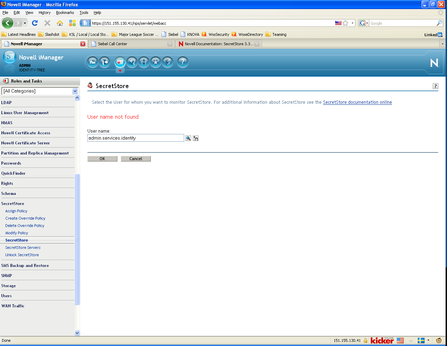Image resolution: width=447 pixels, height=346 pixels.
Task: Open View Objects magnifier icon
Action: pos(132,62)
